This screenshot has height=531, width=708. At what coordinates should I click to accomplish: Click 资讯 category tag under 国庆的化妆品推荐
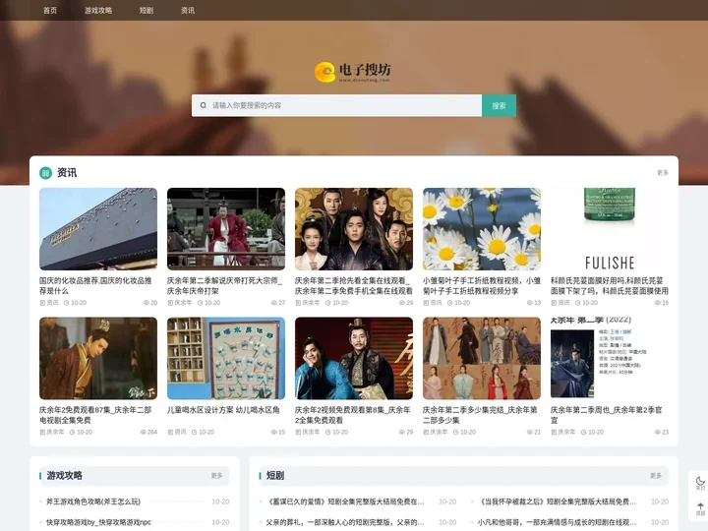click(x=49, y=303)
